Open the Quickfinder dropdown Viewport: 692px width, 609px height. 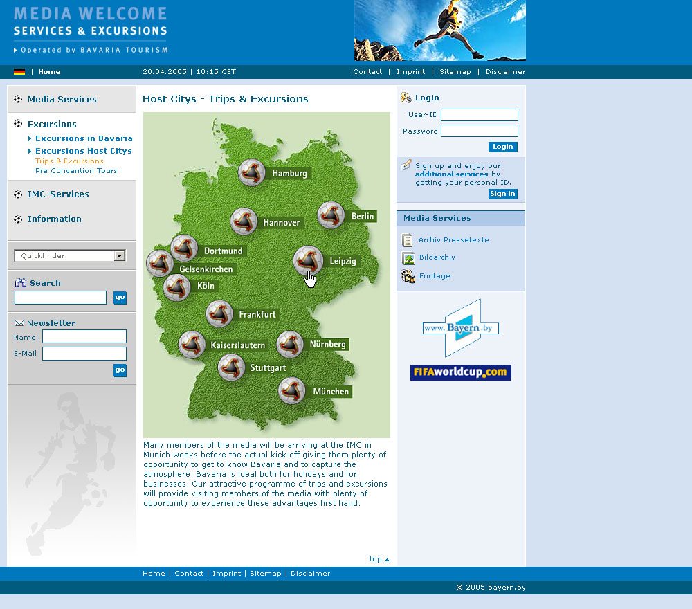69,255
